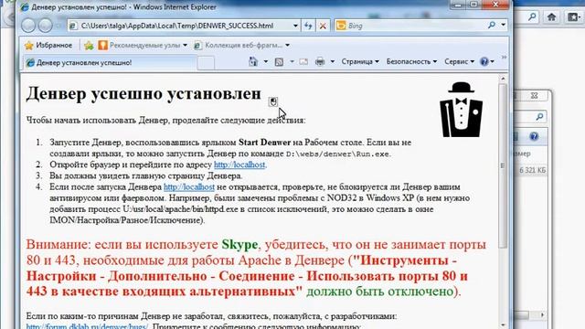585x329 pixels.
Task: Open the Страница menu
Action: tap(360, 61)
